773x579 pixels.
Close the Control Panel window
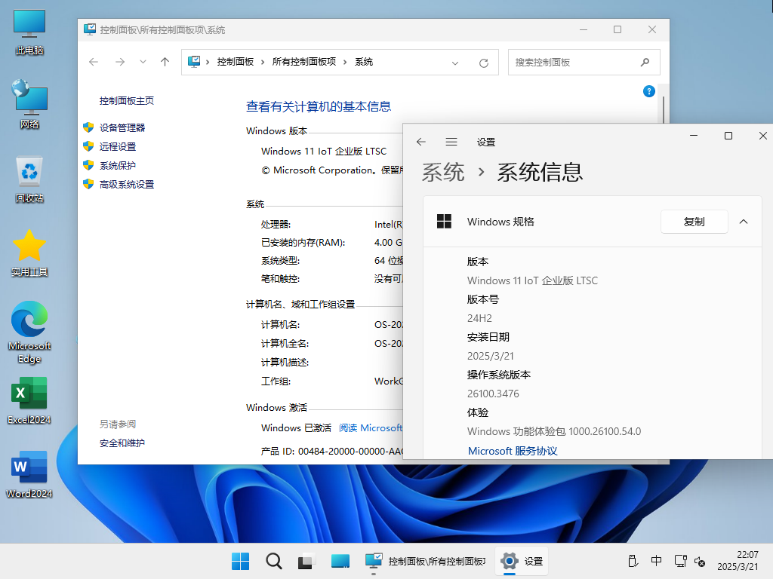pos(651,29)
